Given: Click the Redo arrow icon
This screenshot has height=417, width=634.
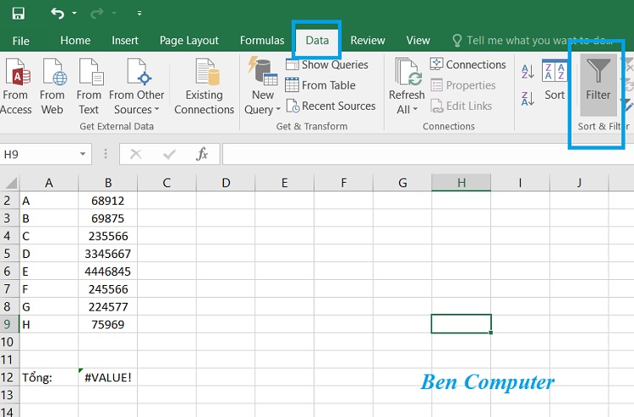Looking at the screenshot, I should coord(96,14).
